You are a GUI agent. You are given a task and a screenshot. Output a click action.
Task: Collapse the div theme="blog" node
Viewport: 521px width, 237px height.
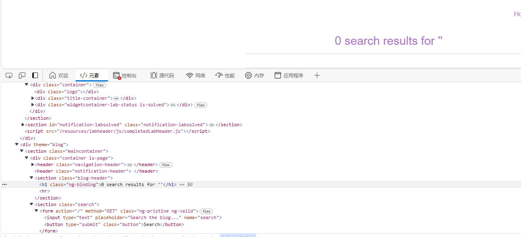17,144
